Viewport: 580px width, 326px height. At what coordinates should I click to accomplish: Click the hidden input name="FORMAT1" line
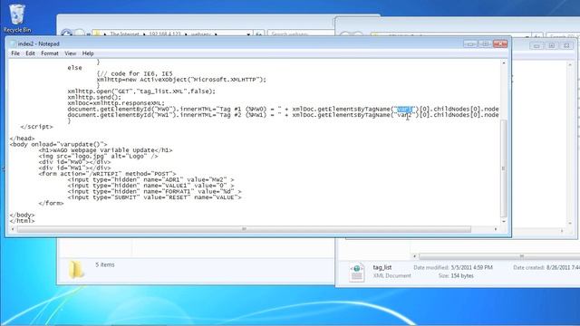point(155,191)
